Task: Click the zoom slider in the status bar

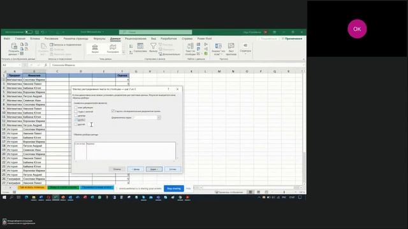Action: click(284, 192)
